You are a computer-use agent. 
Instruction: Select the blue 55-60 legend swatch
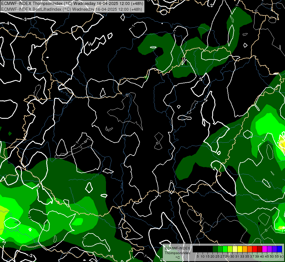point(279,249)
